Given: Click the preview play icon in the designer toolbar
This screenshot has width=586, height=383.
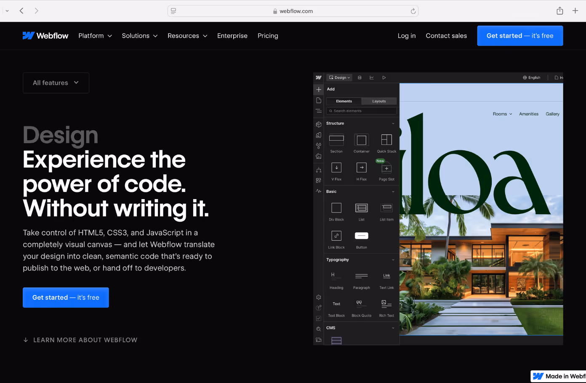Looking at the screenshot, I should (x=384, y=77).
